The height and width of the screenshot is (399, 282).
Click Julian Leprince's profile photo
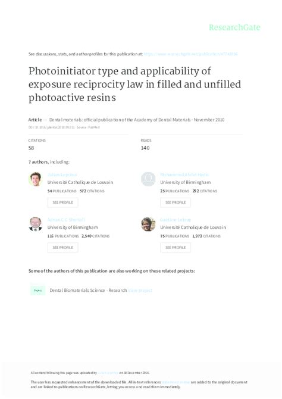(35, 179)
